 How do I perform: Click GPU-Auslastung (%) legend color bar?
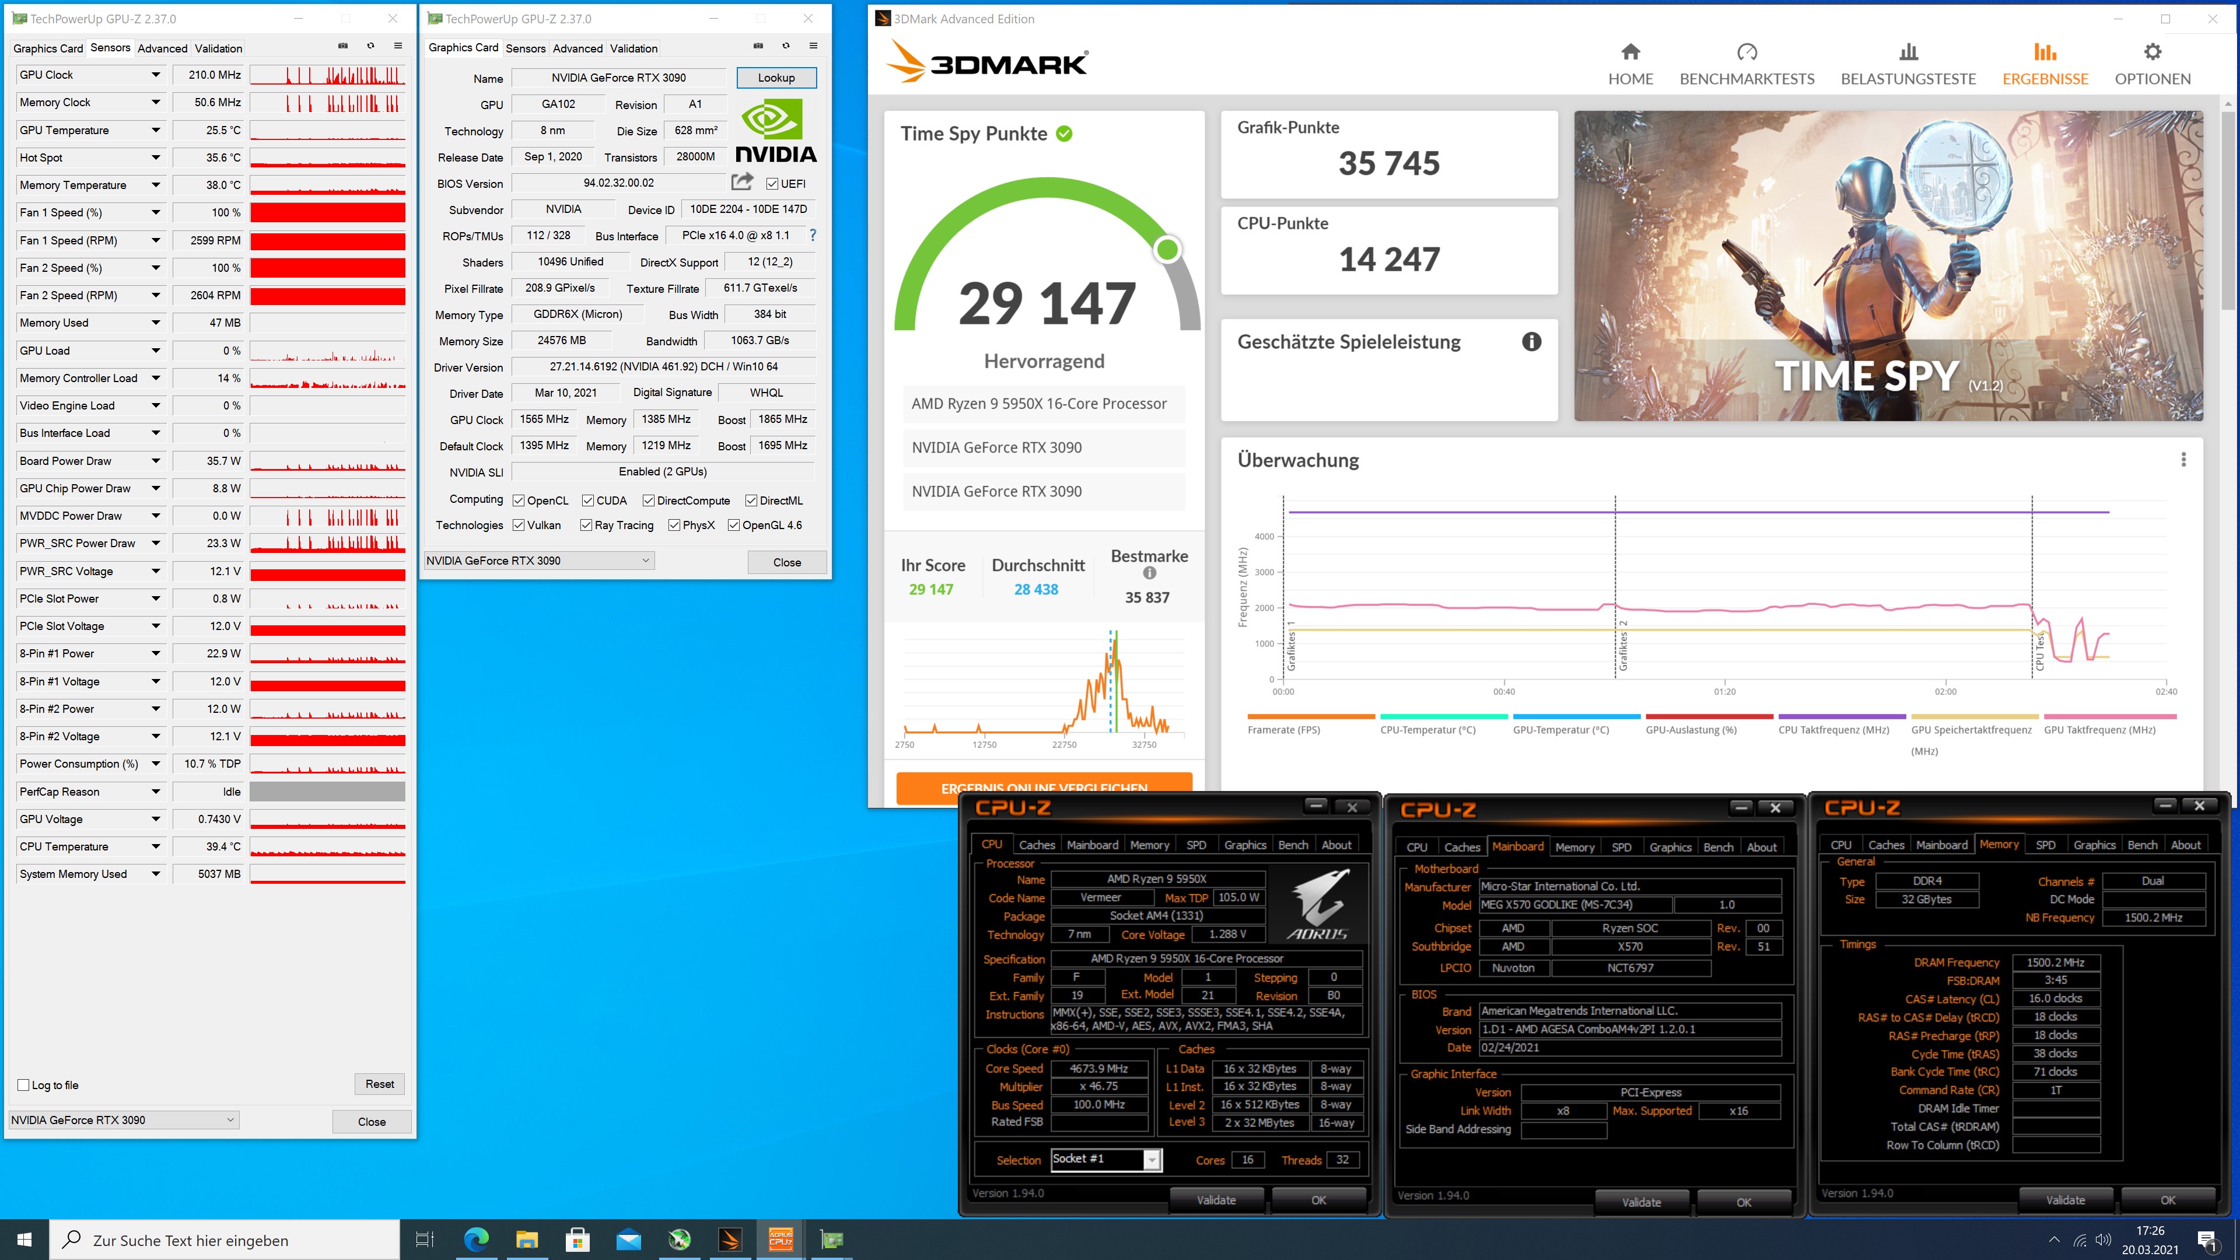[1710, 716]
